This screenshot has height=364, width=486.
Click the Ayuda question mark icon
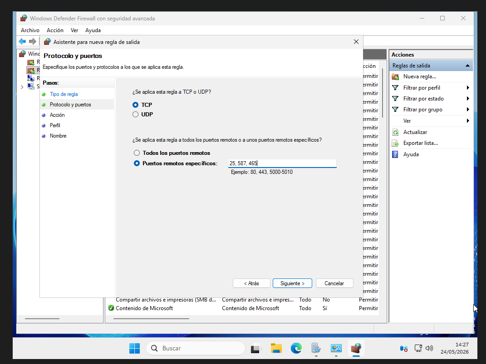click(395, 154)
